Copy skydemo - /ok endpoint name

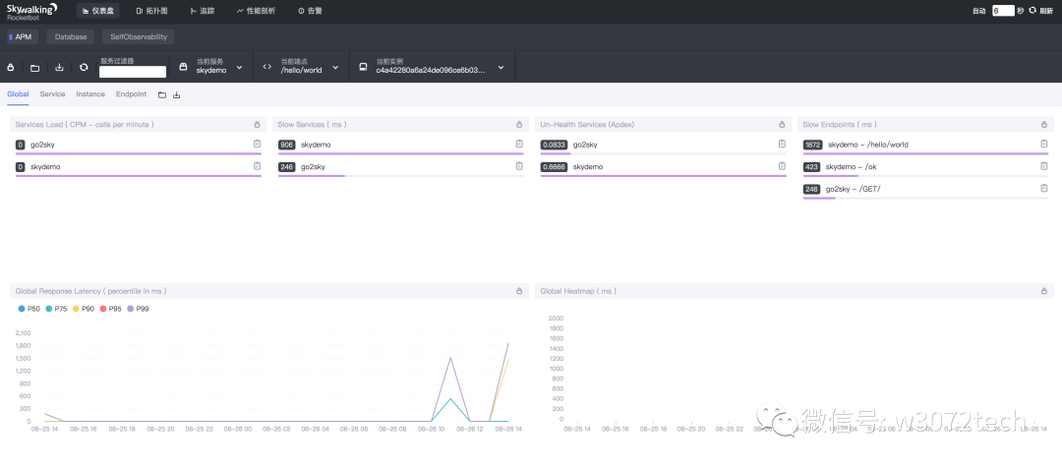[1043, 166]
